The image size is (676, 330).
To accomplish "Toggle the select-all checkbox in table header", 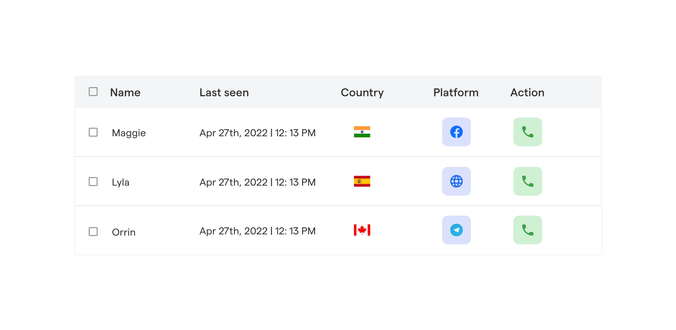I will 93,92.
